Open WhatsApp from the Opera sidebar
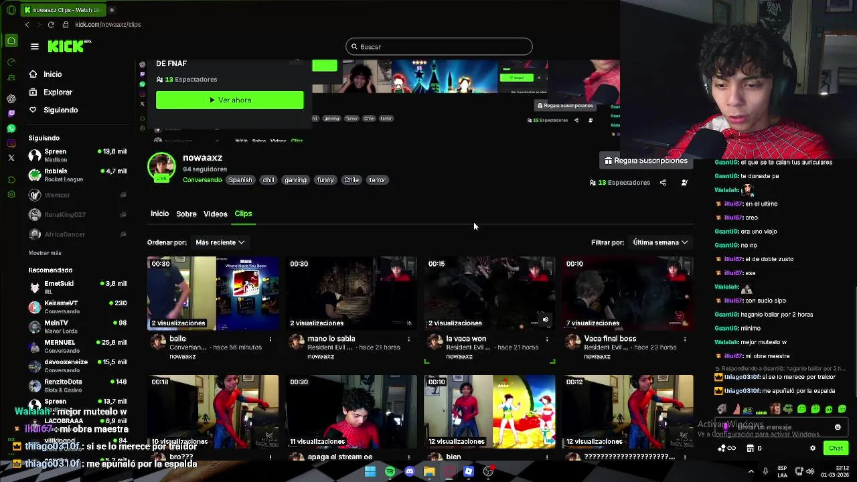The image size is (857, 482). (x=11, y=129)
